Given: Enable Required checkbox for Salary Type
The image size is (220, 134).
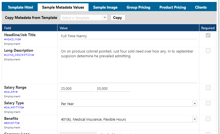Looking at the screenshot, I should tap(208, 103).
